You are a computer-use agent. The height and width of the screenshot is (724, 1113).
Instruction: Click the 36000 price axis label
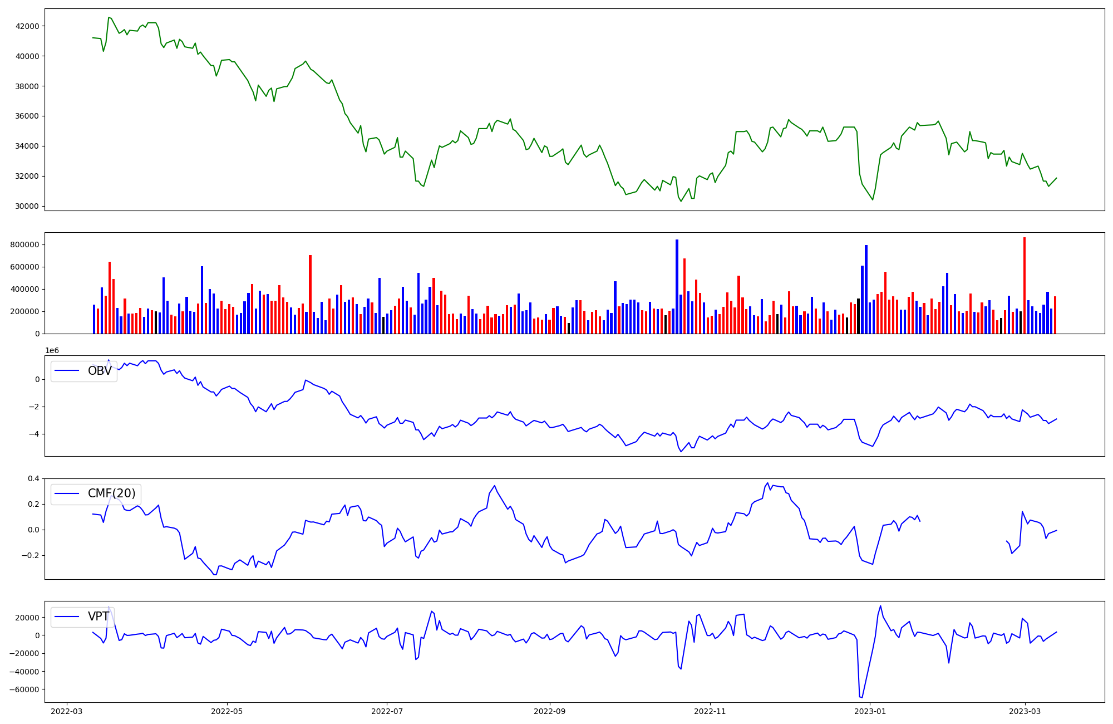(x=28, y=116)
